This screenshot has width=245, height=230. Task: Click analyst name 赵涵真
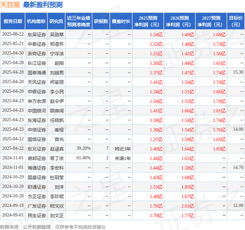tap(57, 149)
